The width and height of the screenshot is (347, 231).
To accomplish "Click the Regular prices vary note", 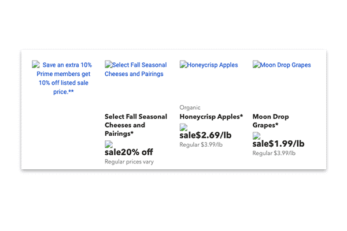I will point(129,162).
